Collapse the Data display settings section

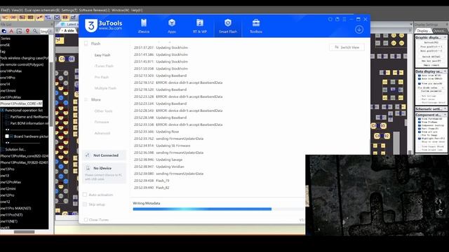[445, 71]
